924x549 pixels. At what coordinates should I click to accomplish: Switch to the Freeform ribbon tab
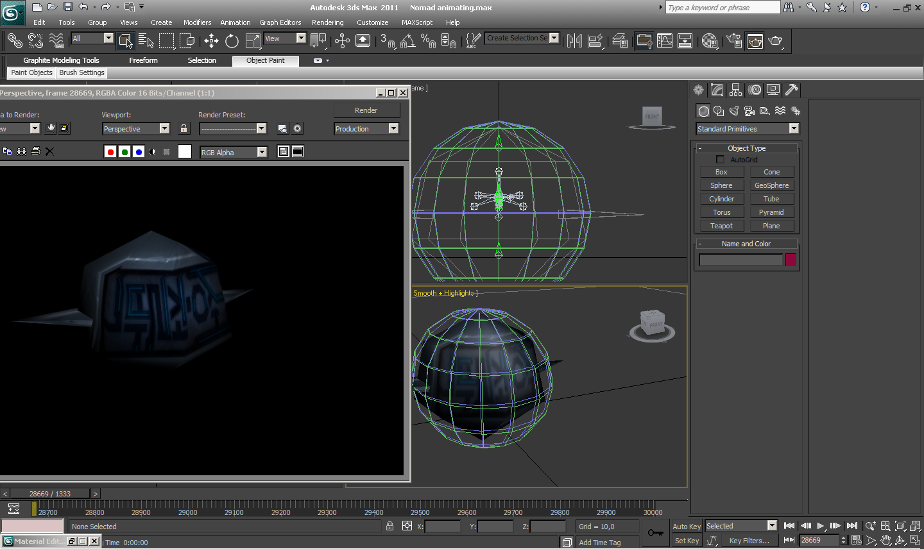click(143, 60)
